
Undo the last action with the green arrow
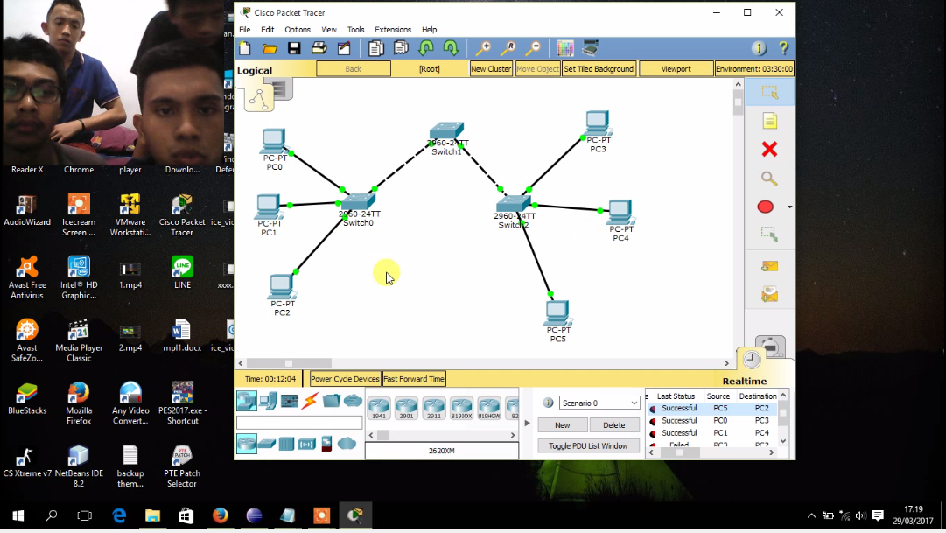pyautogui.click(x=426, y=48)
